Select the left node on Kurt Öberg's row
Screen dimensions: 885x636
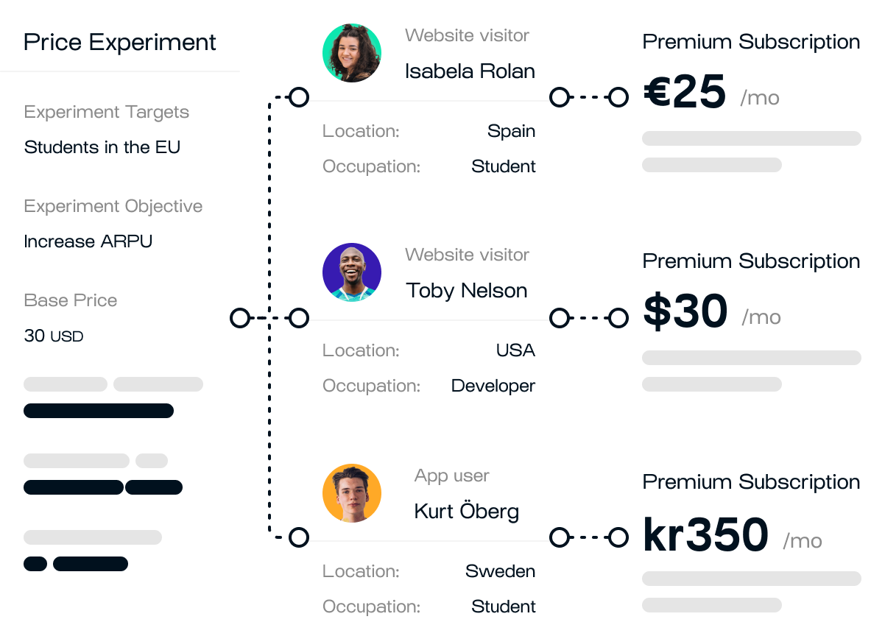298,537
